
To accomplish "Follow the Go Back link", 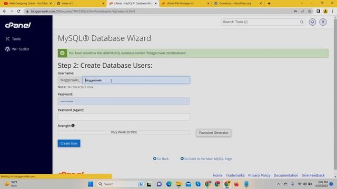I will pos(161,159).
